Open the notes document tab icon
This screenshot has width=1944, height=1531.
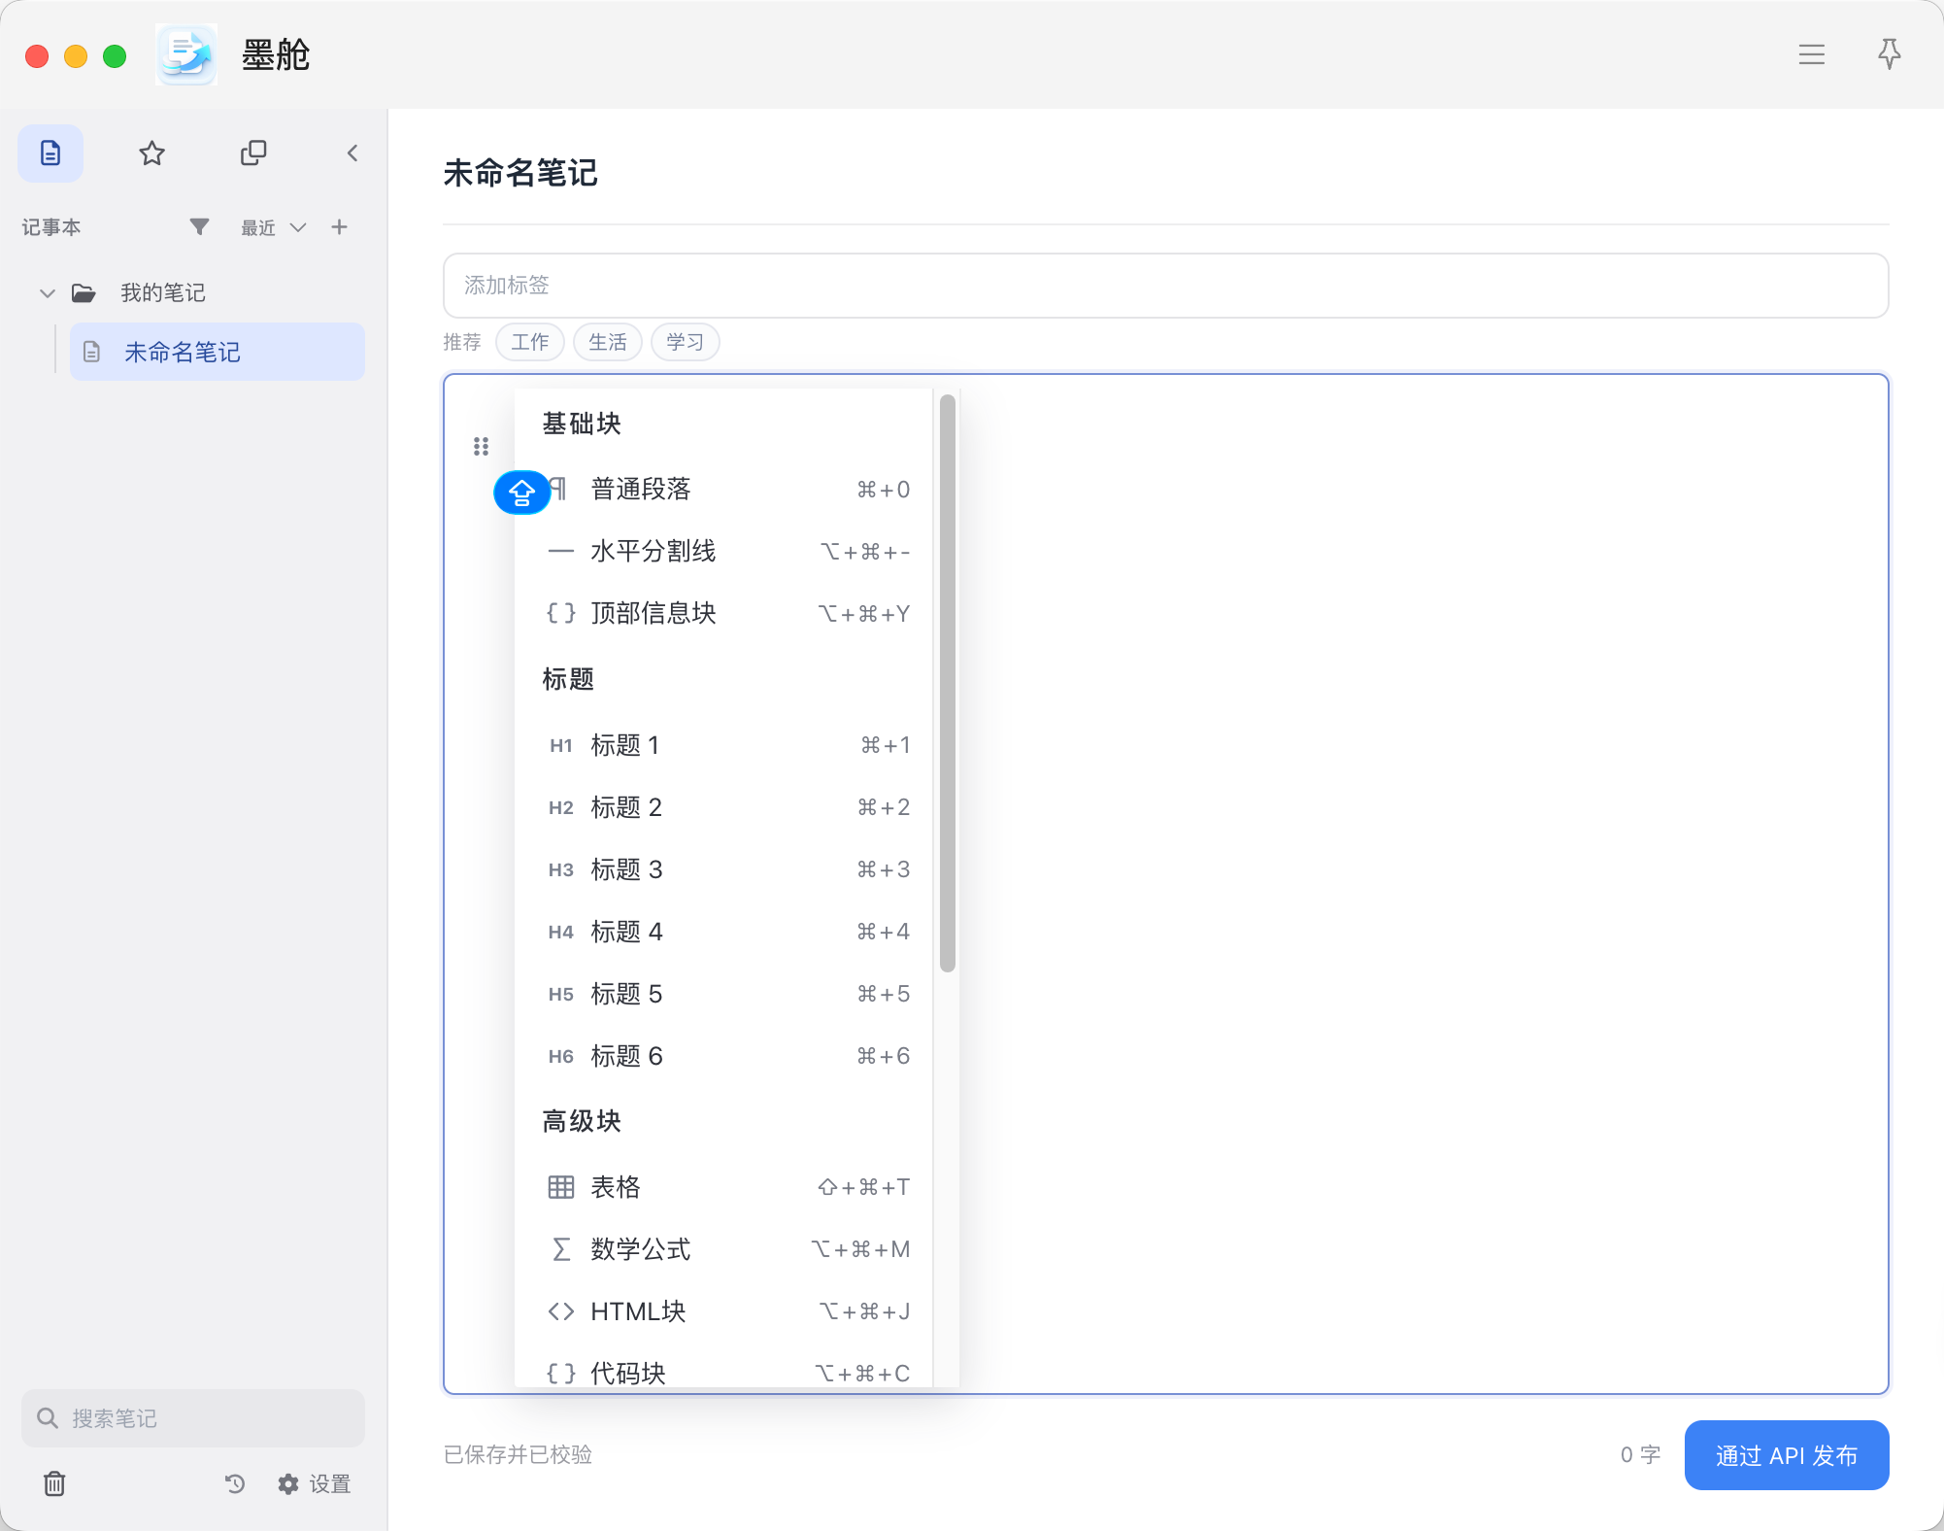(x=50, y=153)
